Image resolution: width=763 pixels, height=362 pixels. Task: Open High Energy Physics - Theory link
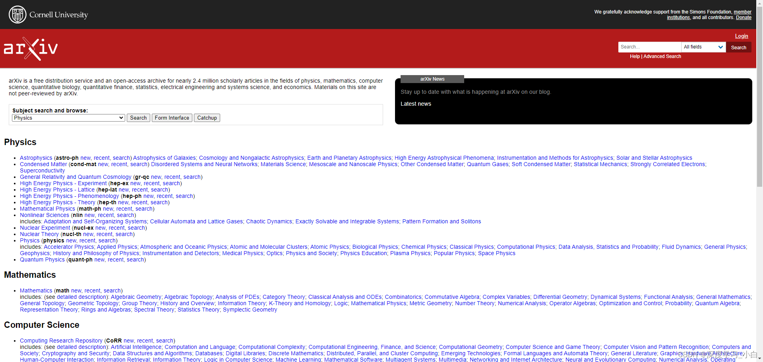pos(58,202)
